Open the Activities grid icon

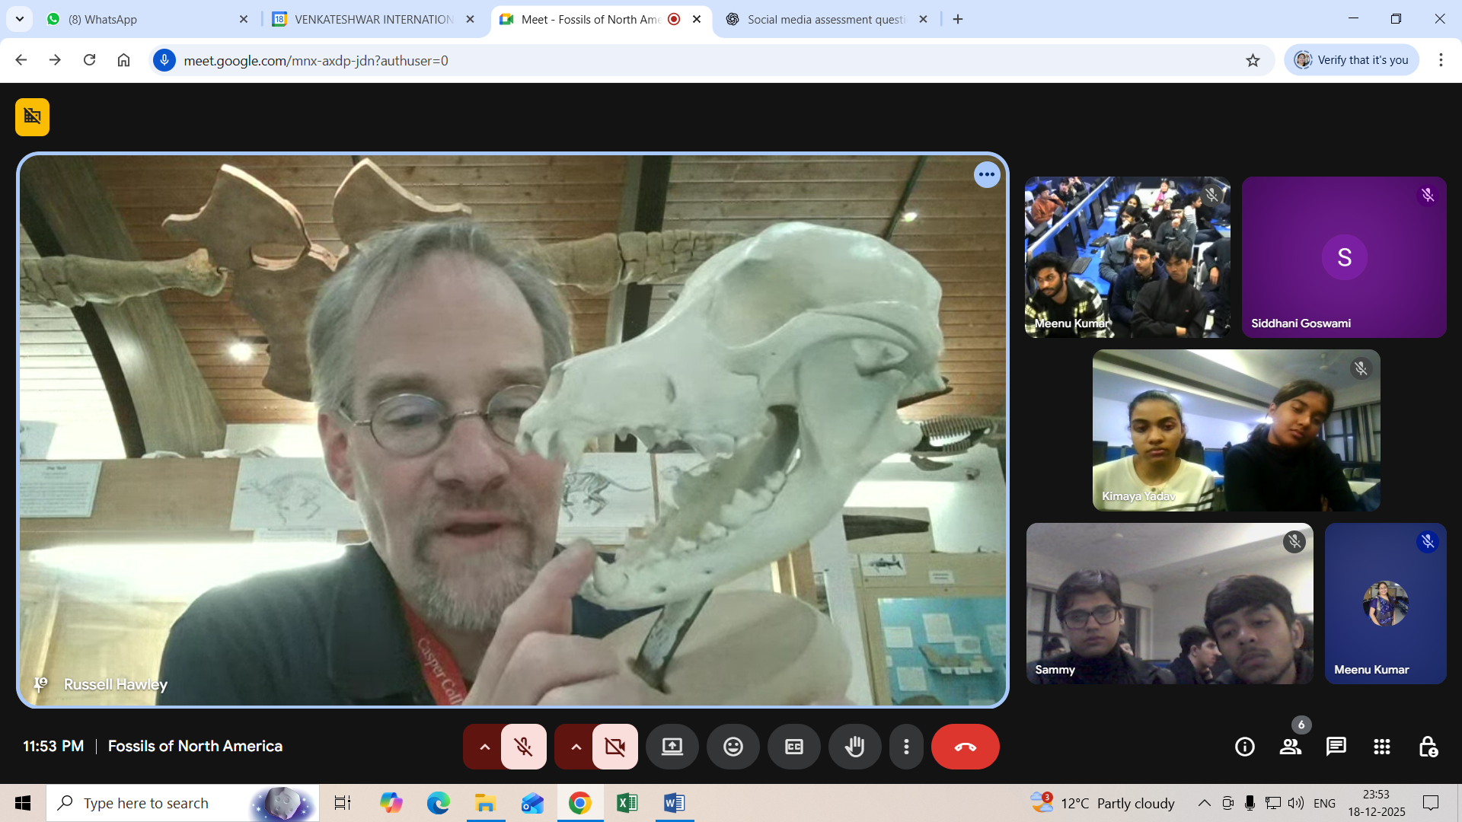[x=1382, y=747]
